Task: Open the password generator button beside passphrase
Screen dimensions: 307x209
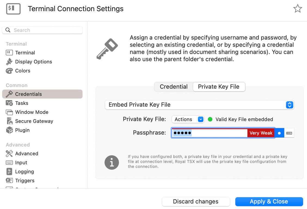Action: pyautogui.click(x=289, y=133)
